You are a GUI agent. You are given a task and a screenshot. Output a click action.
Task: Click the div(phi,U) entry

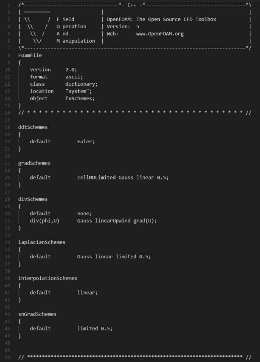click(44, 221)
